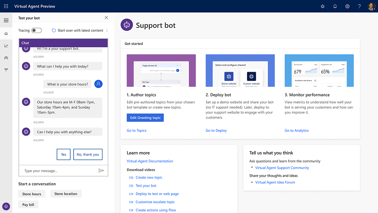Viewport: 378px width, 213px height.
Task: Open the help question mark
Action: (x=360, y=7)
